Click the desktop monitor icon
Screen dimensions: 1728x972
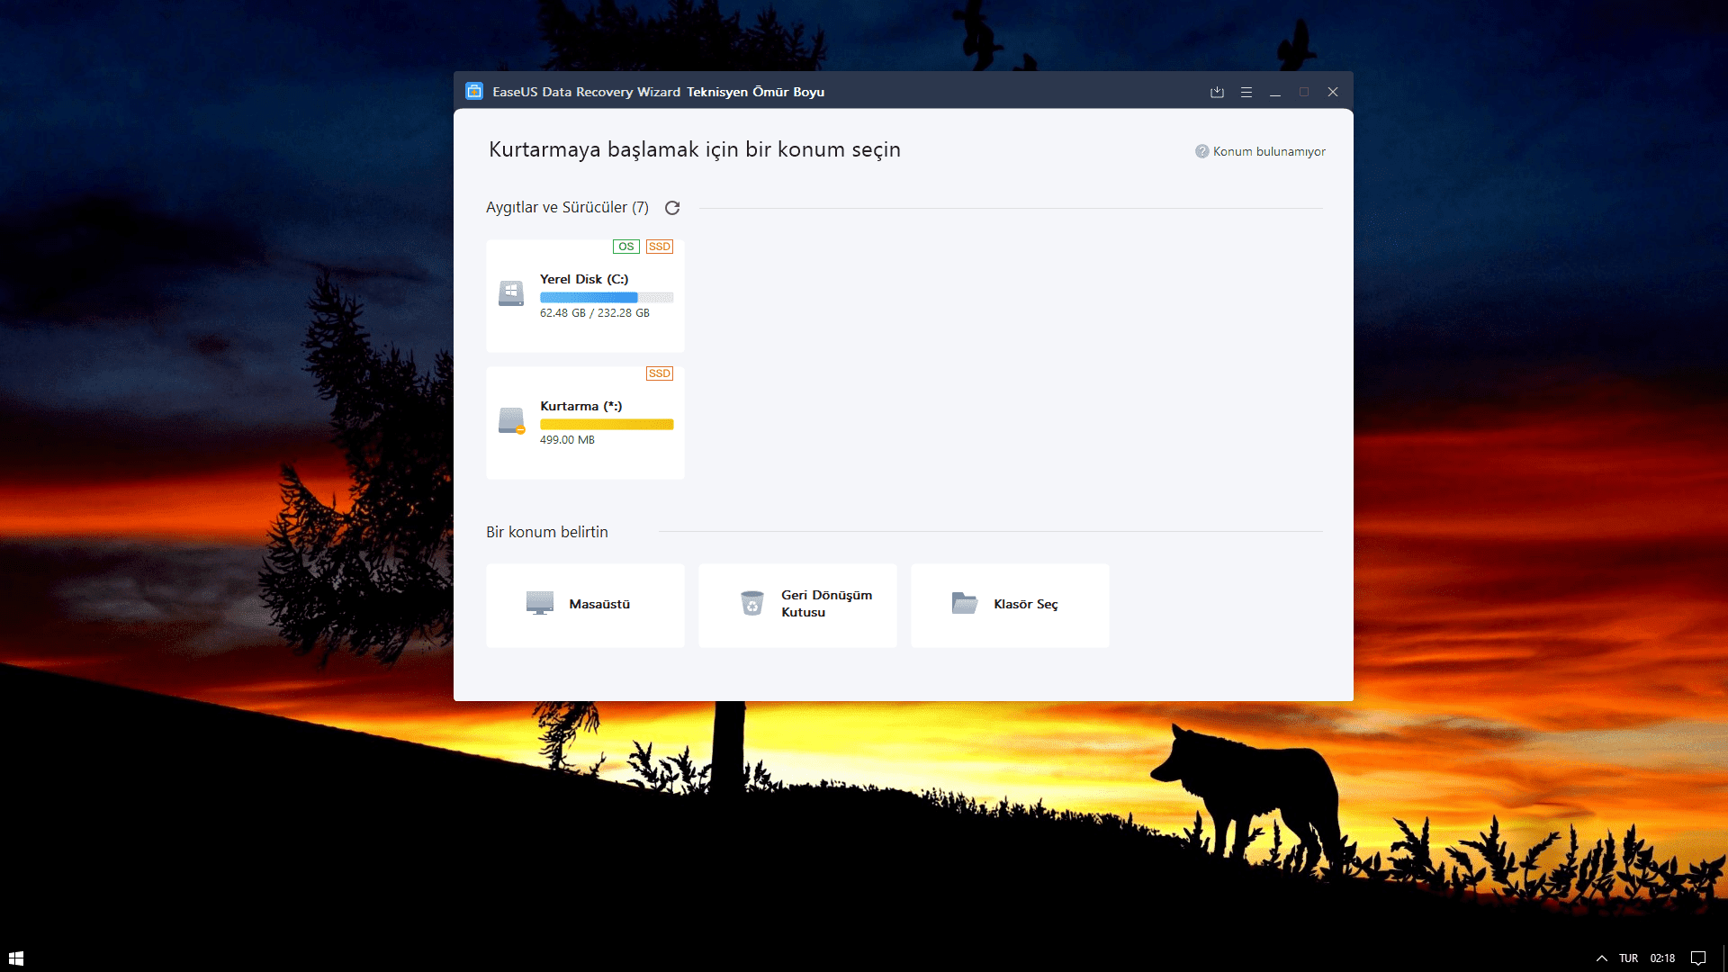tap(540, 603)
